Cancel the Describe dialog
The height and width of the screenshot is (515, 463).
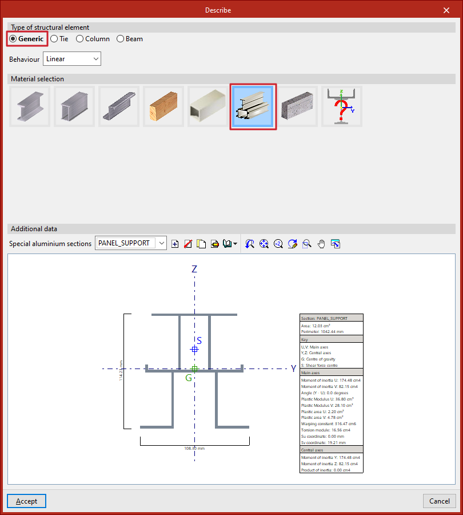pyautogui.click(x=440, y=501)
